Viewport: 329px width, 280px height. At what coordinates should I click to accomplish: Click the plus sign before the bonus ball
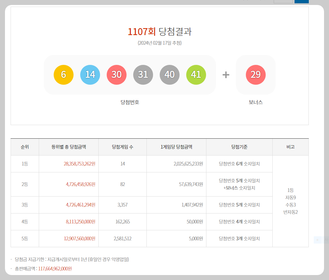coord(226,75)
